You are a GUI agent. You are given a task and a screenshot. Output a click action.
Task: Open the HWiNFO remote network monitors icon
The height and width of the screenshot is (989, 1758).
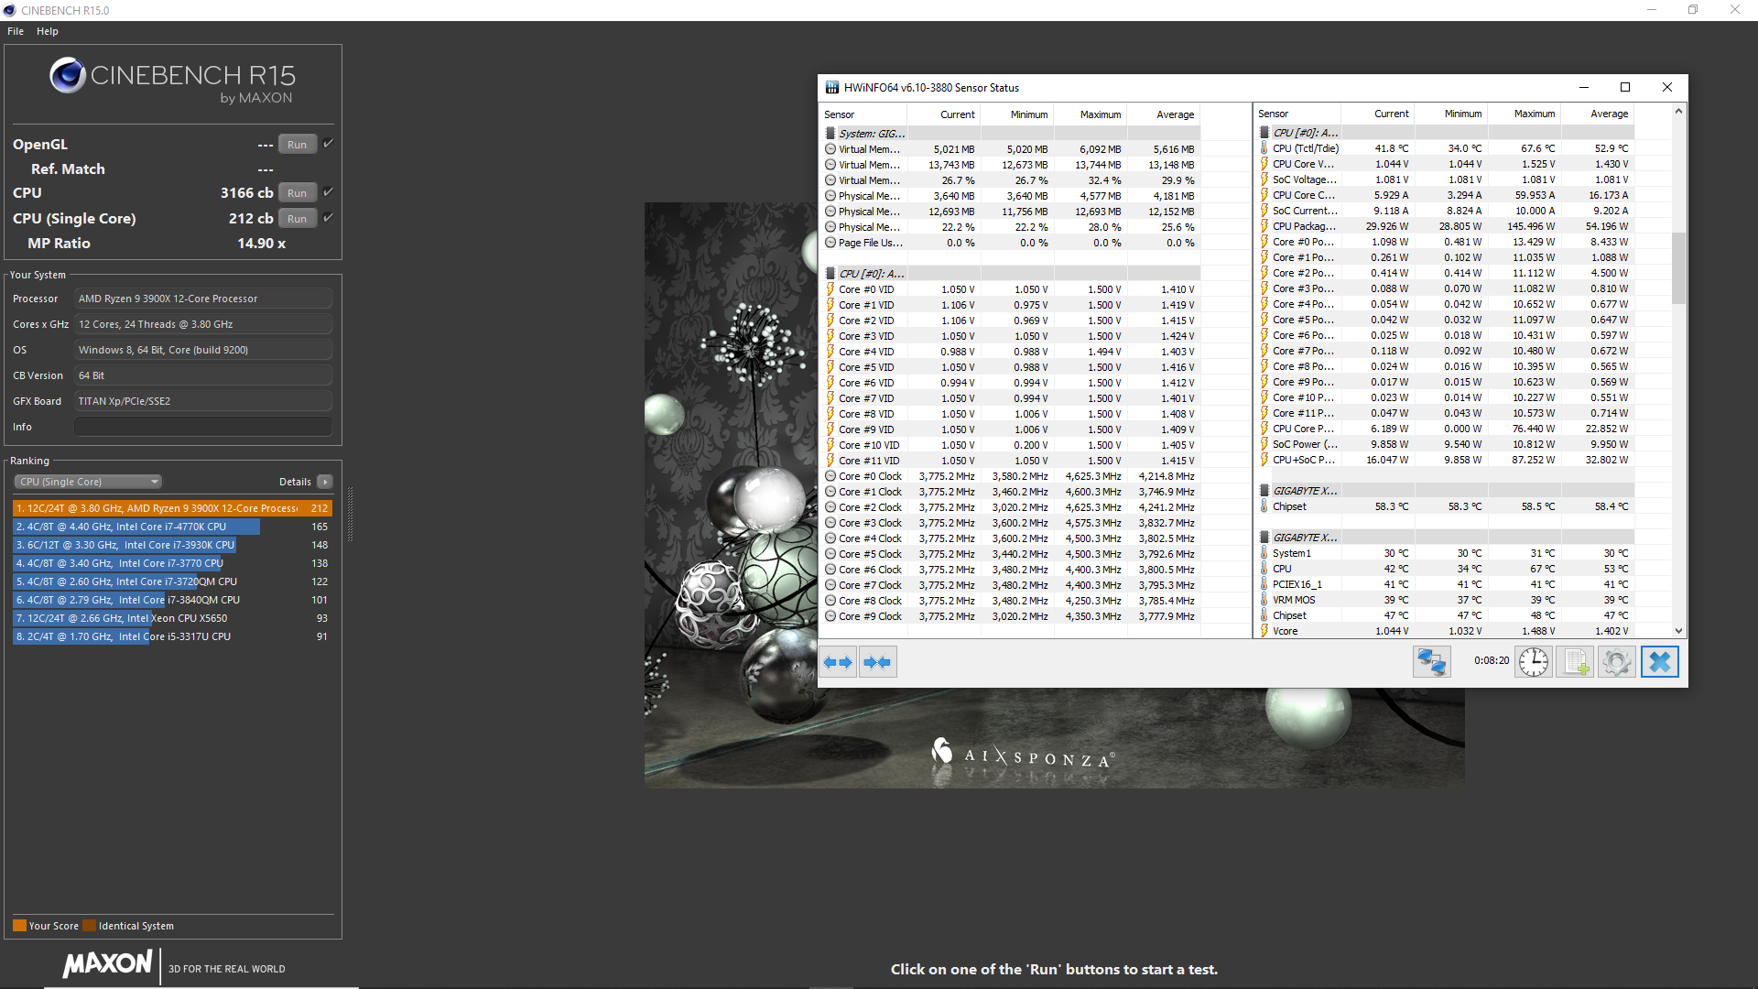pyautogui.click(x=1431, y=661)
